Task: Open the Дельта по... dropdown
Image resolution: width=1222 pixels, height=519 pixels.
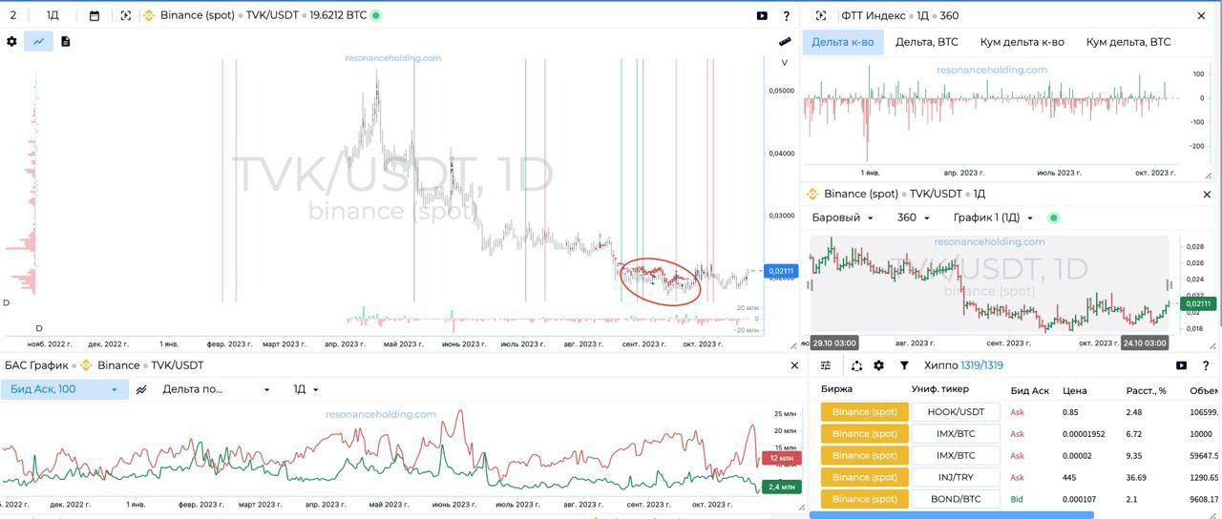Action: [x=217, y=389]
